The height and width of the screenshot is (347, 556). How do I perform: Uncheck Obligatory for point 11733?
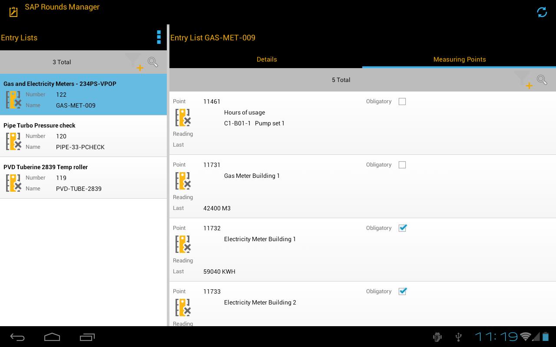tap(402, 291)
